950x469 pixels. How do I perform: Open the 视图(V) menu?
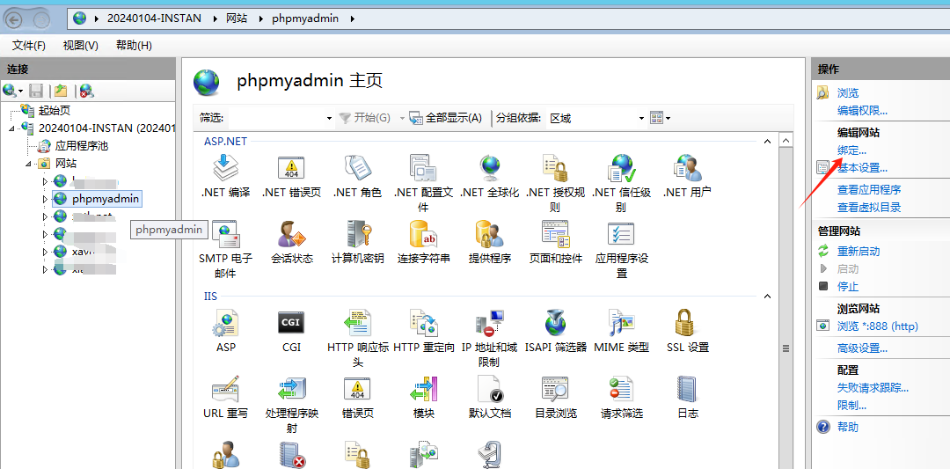[81, 46]
